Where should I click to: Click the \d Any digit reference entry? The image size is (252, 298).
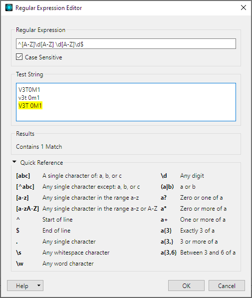pyautogui.click(x=182, y=176)
